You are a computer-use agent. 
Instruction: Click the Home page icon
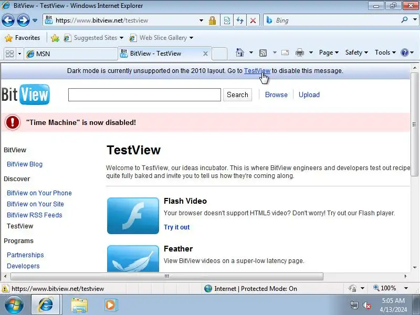(240, 52)
